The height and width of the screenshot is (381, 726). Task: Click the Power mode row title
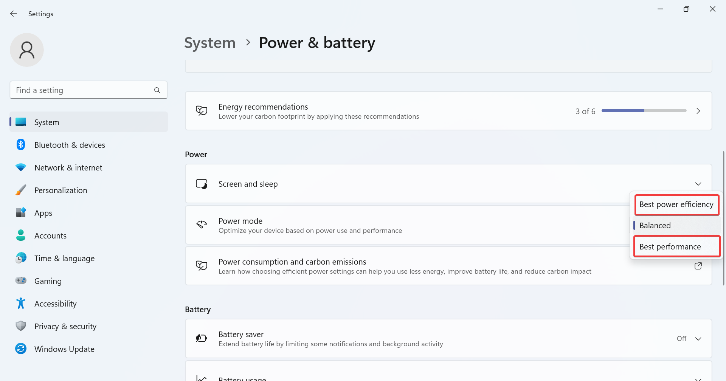click(x=240, y=221)
